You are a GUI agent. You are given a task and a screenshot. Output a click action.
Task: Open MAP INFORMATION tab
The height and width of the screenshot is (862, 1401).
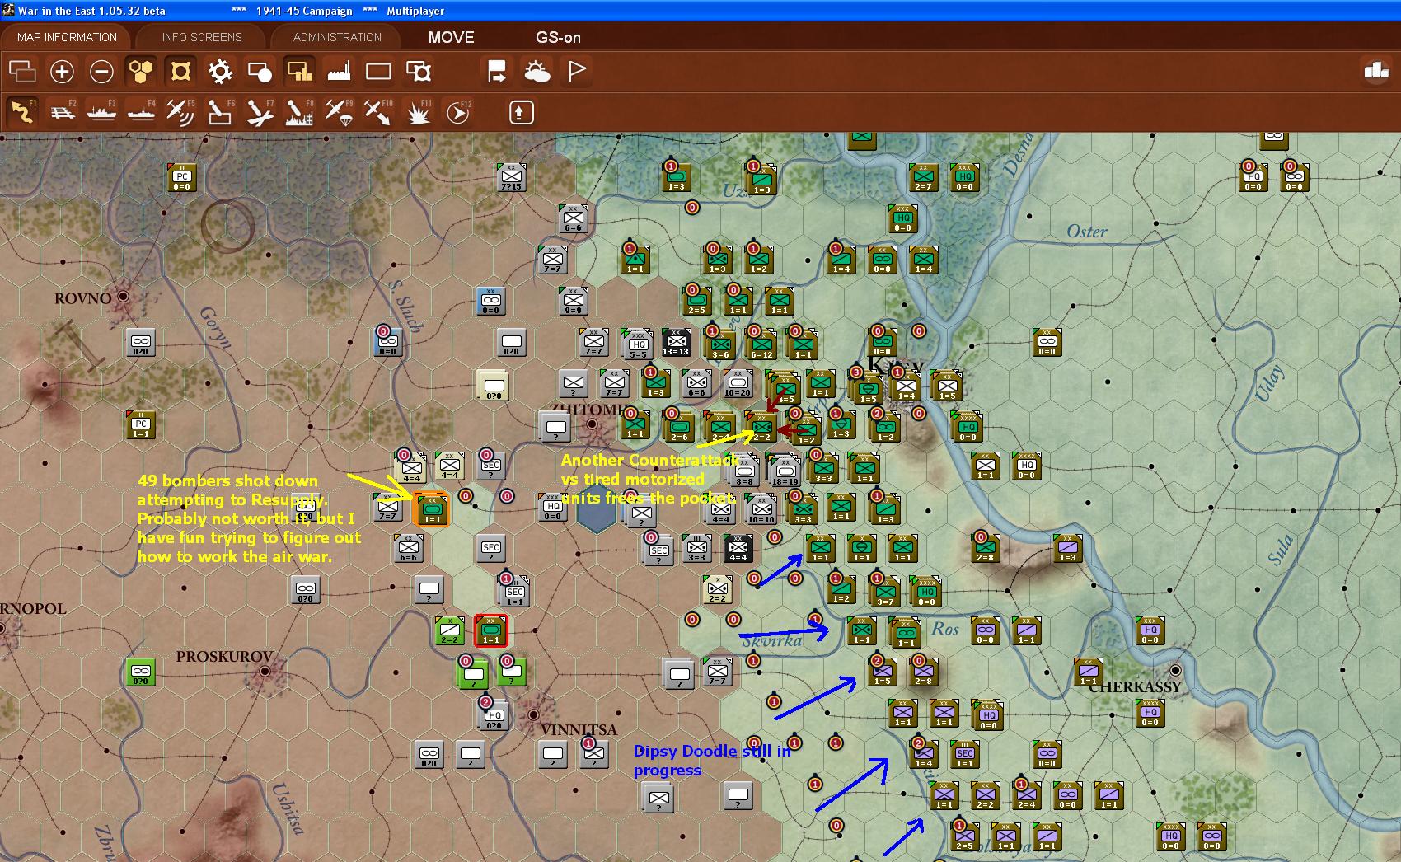[x=67, y=37]
